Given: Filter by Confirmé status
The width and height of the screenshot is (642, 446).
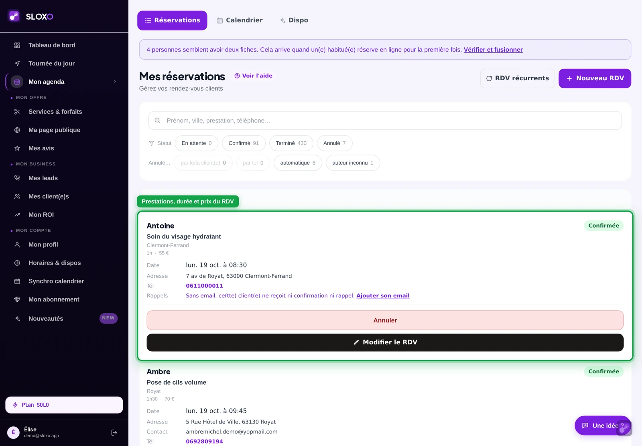Looking at the screenshot, I should pyautogui.click(x=244, y=143).
